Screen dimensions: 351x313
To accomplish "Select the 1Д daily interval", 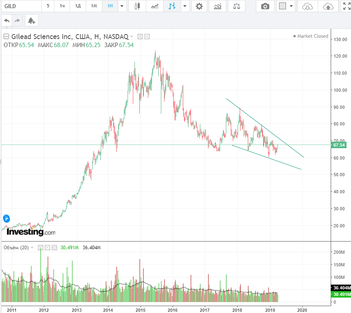I will tap(77, 6).
